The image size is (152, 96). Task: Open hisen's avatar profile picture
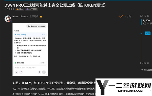click(x=8, y=19)
